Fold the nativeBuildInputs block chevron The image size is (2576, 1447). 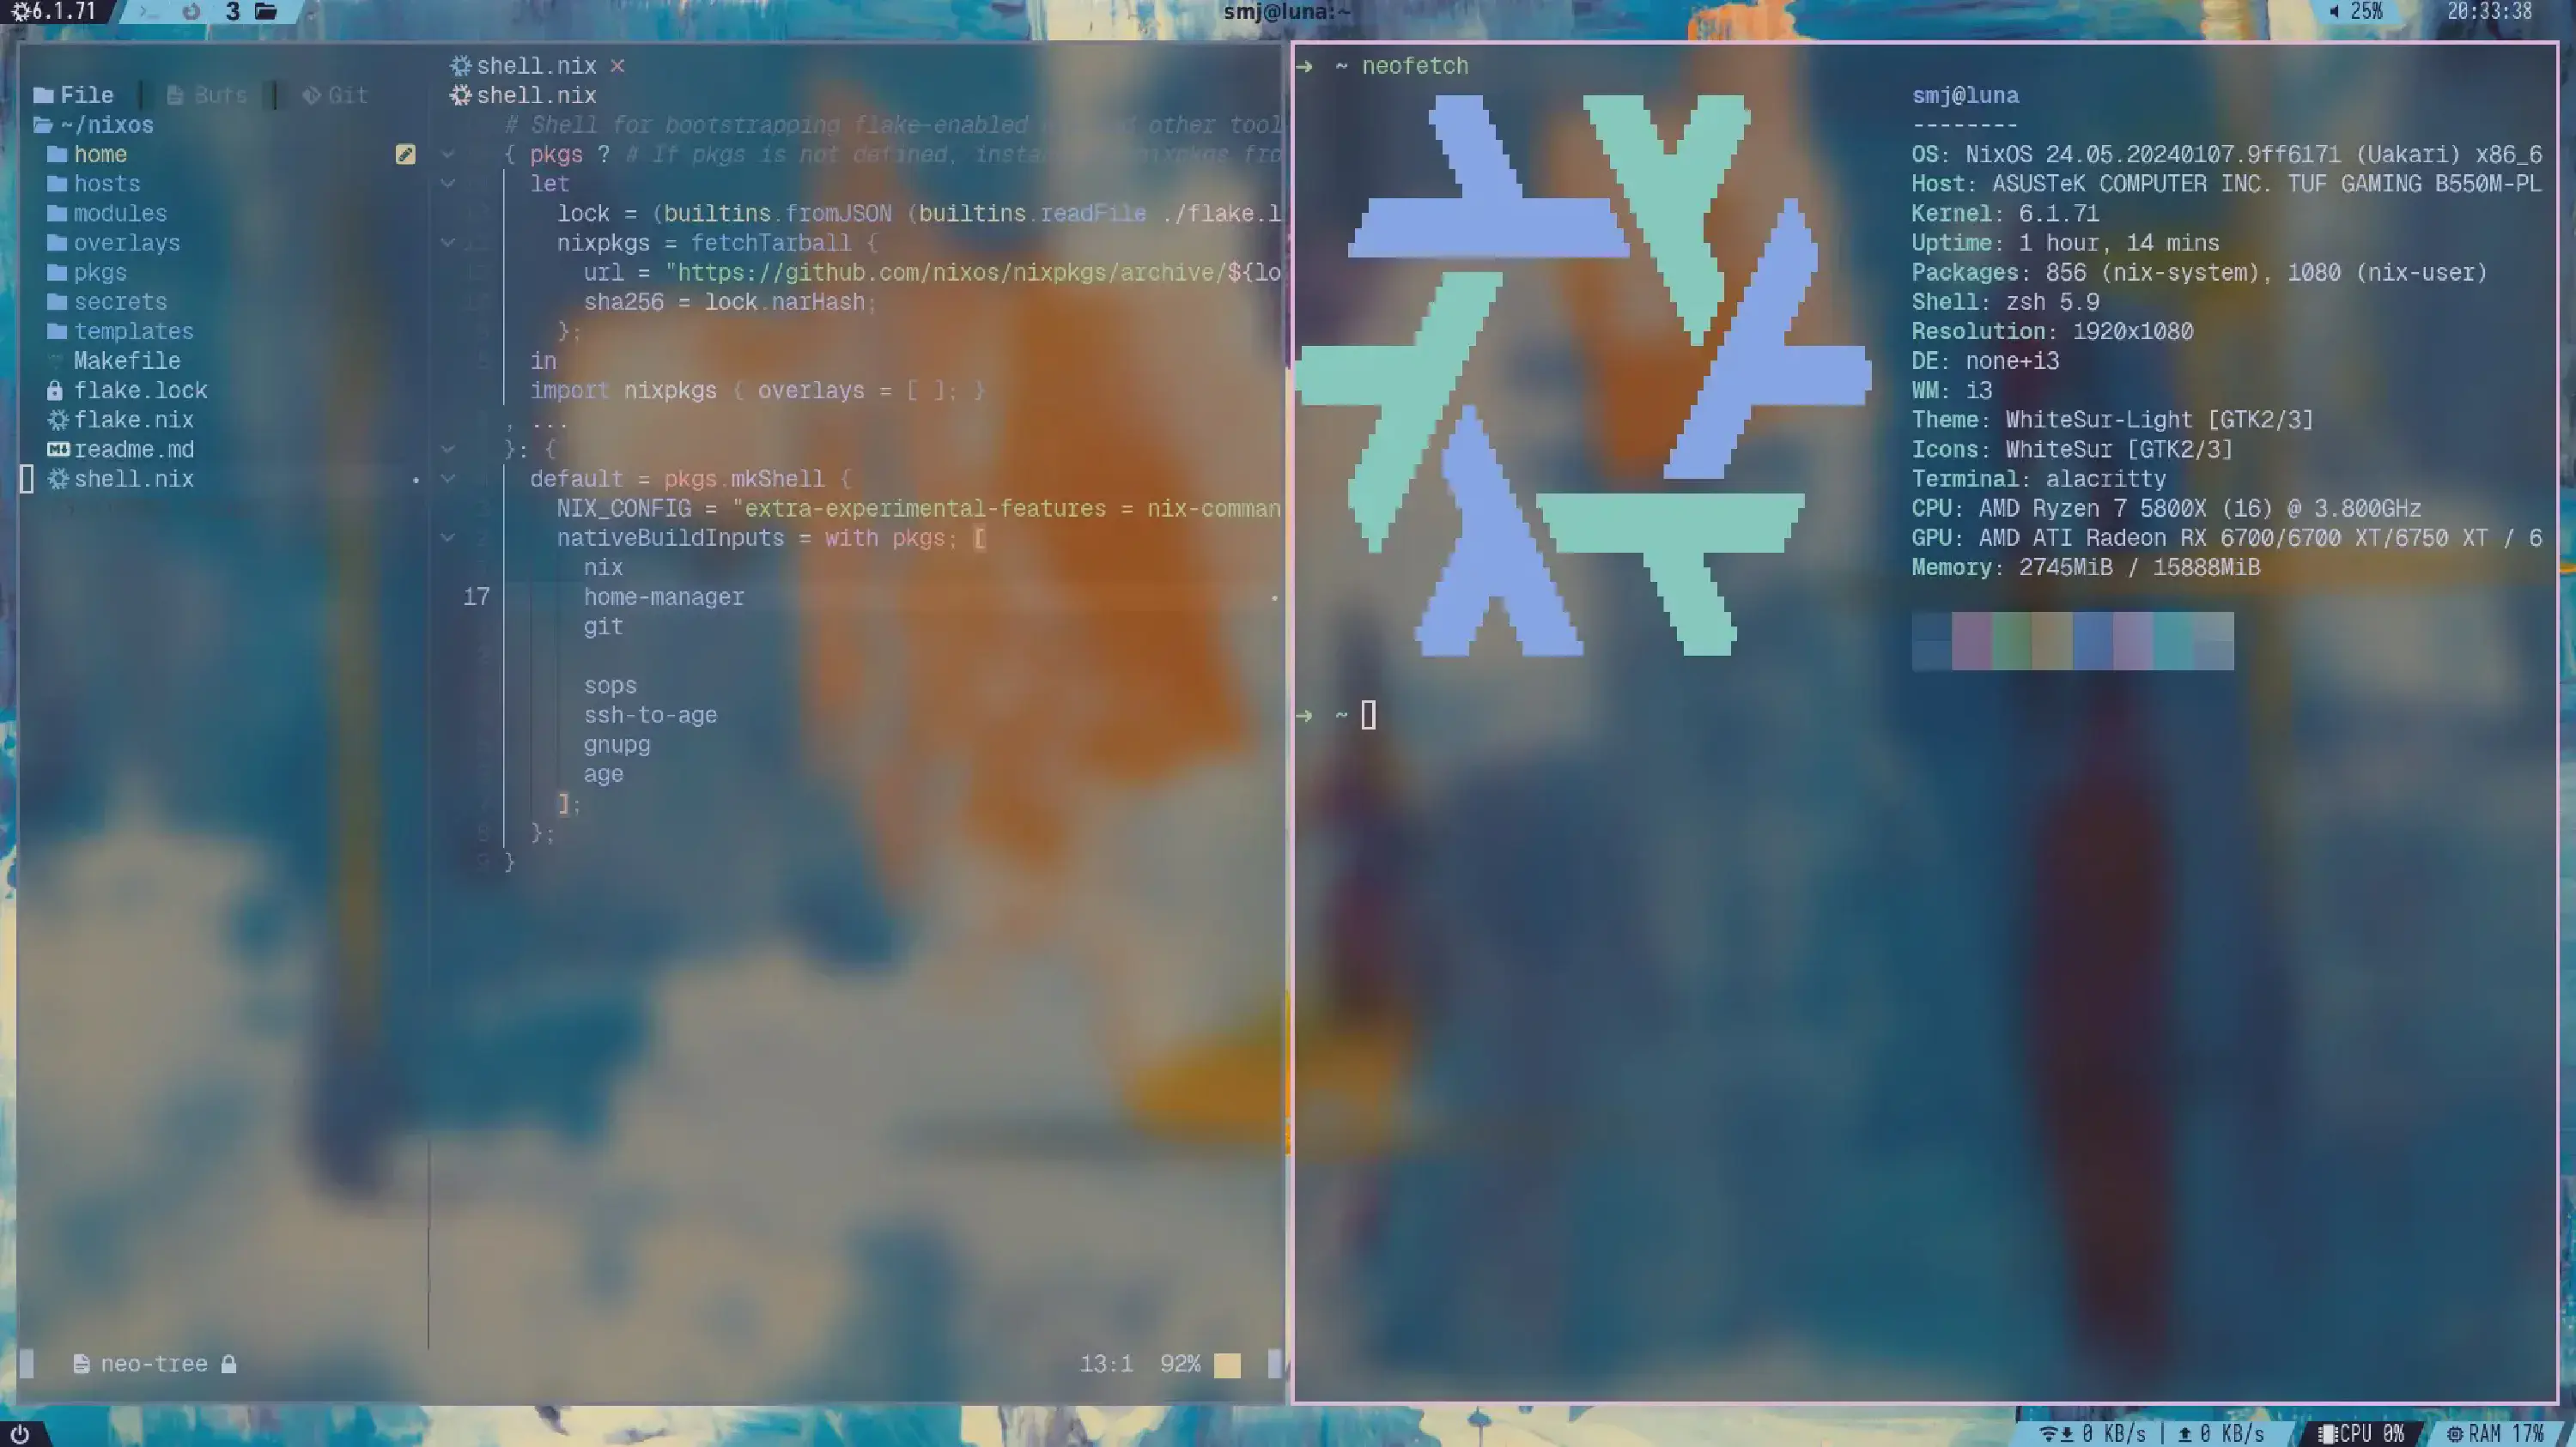click(448, 537)
